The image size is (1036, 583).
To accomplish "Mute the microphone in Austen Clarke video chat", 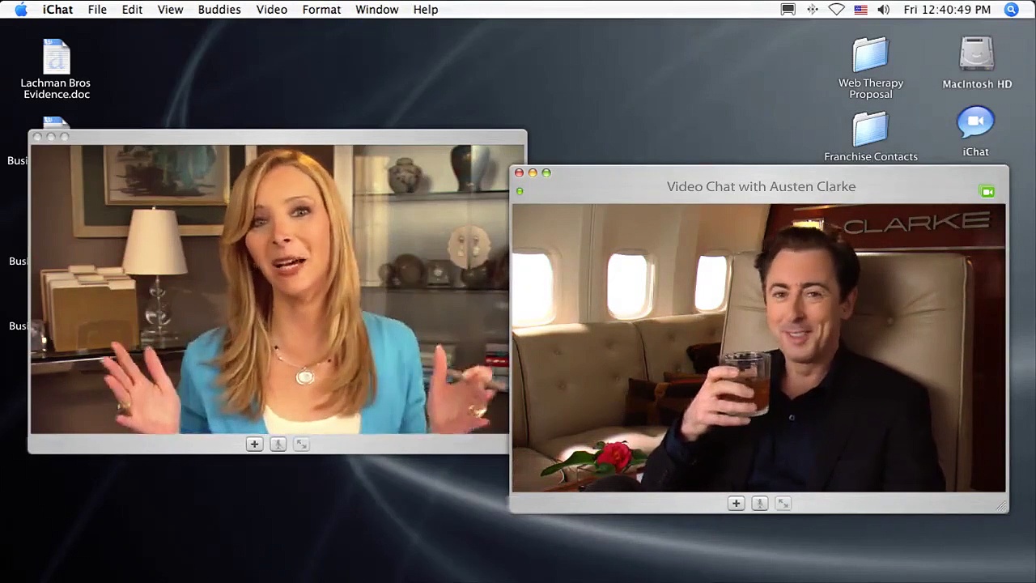I will [x=759, y=504].
